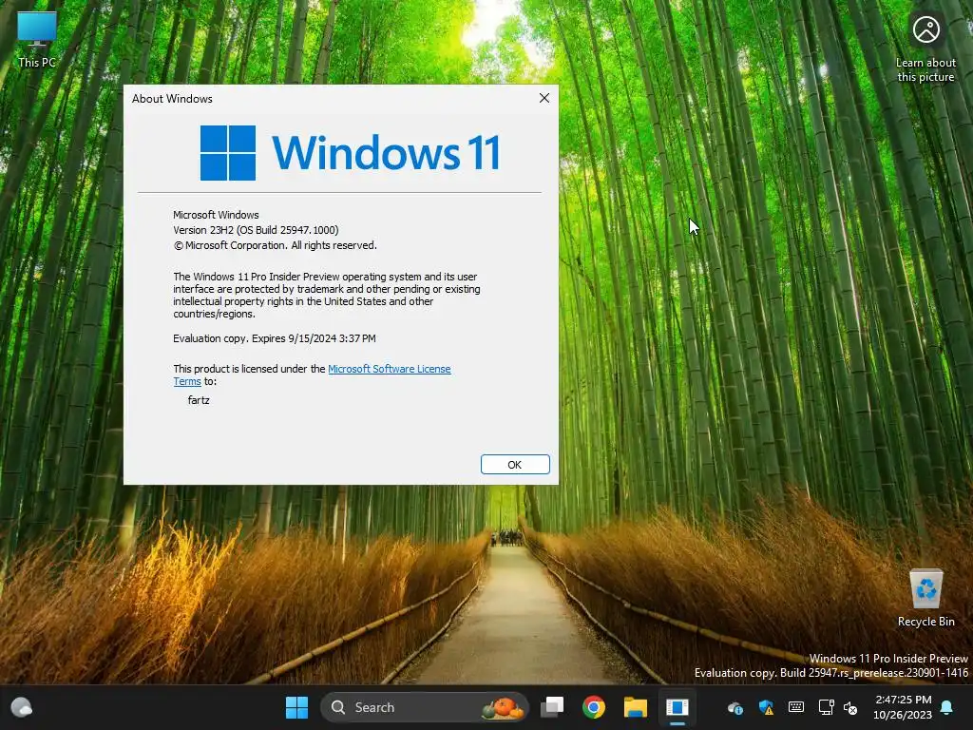The height and width of the screenshot is (730, 973).
Task: Open the Terms link in About Windows
Action: (x=187, y=381)
